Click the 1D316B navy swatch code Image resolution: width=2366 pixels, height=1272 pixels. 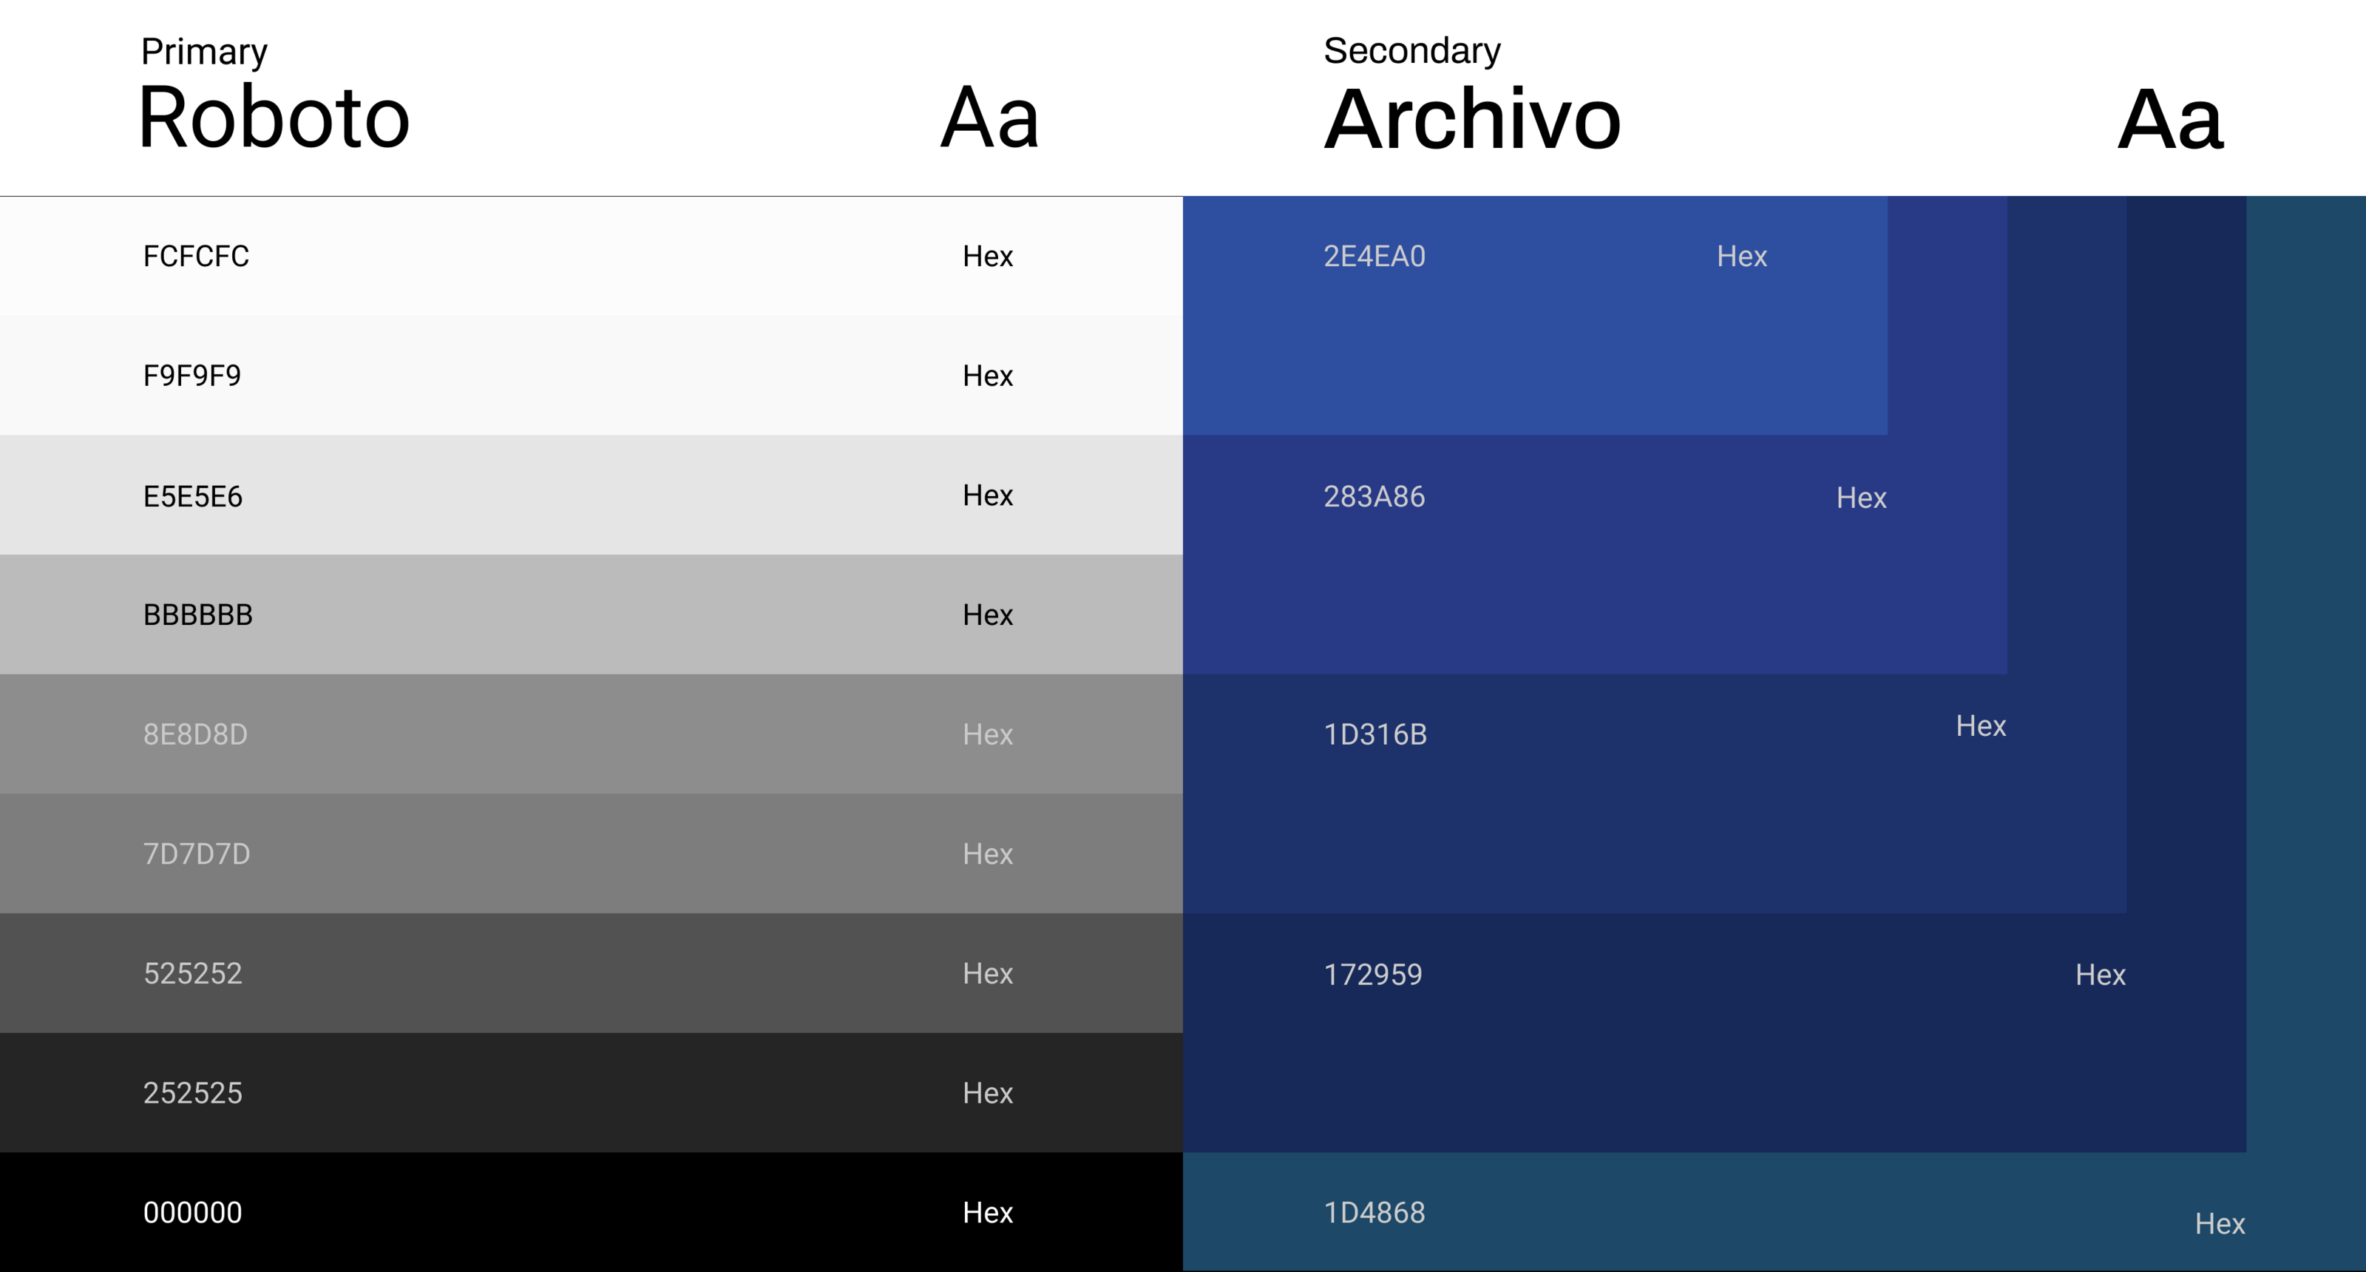(1375, 734)
